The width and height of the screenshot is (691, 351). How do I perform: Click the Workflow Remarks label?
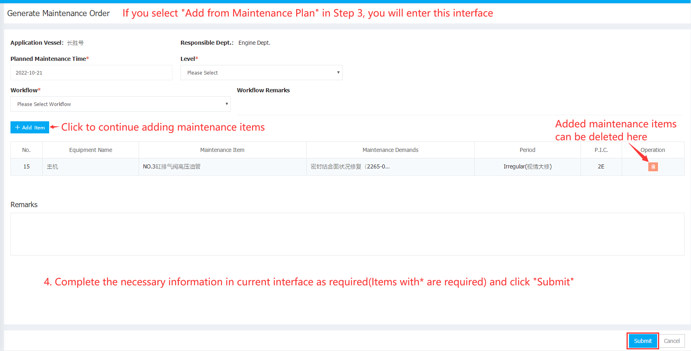(x=264, y=90)
